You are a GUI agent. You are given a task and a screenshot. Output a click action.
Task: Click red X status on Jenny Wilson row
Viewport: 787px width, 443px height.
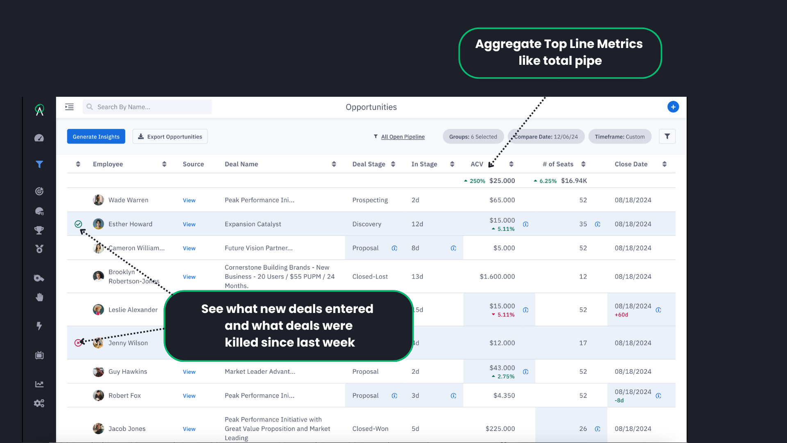[78, 343]
